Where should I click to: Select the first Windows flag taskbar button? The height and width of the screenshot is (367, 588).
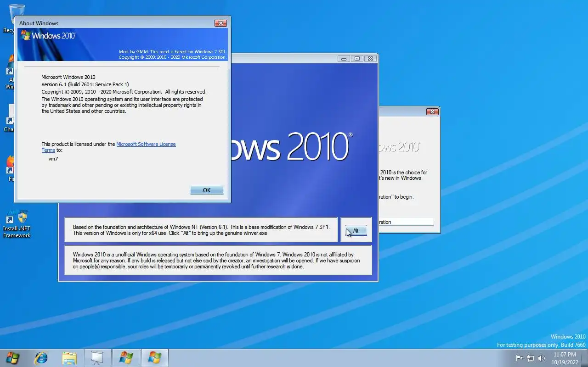(x=126, y=358)
